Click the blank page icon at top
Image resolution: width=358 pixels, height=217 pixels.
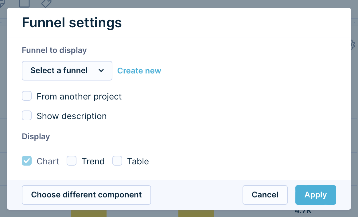[24, 3]
